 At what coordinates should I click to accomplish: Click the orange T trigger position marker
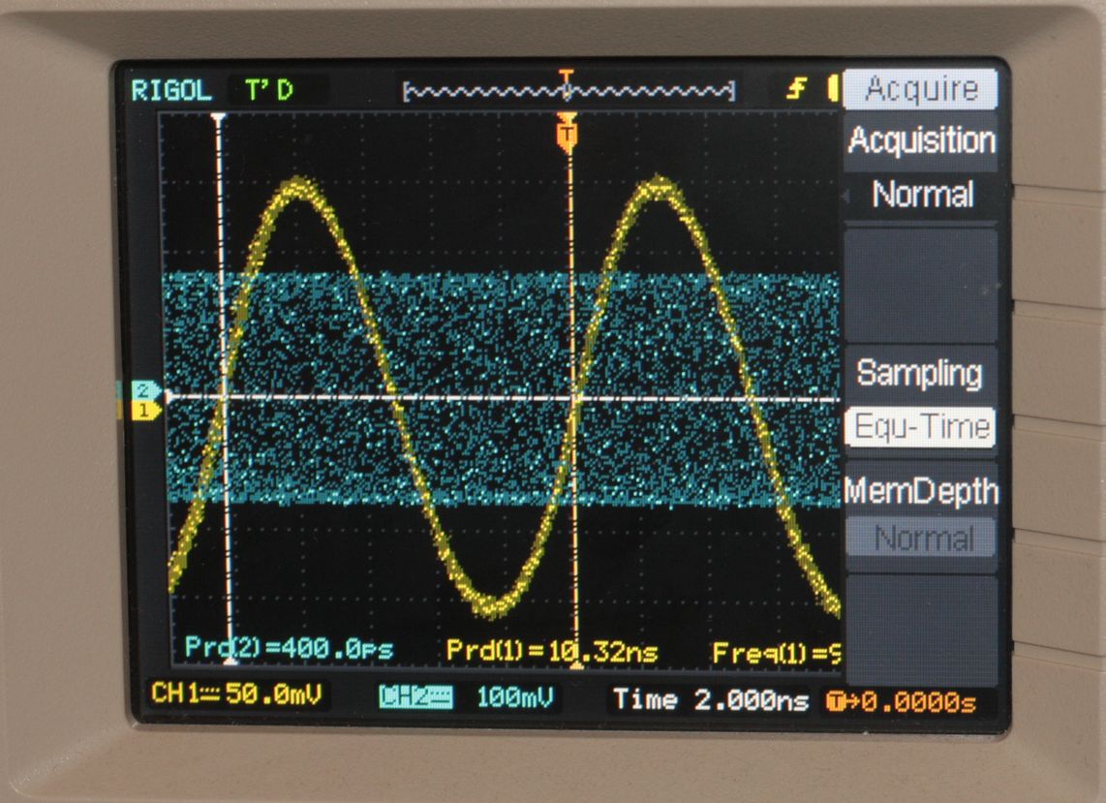click(x=567, y=134)
